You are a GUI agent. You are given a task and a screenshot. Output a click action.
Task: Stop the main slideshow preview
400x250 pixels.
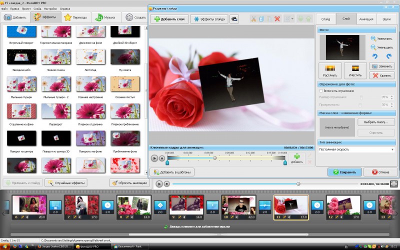coord(166,183)
